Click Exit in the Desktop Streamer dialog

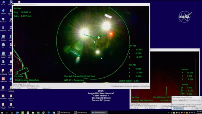coord(197,109)
